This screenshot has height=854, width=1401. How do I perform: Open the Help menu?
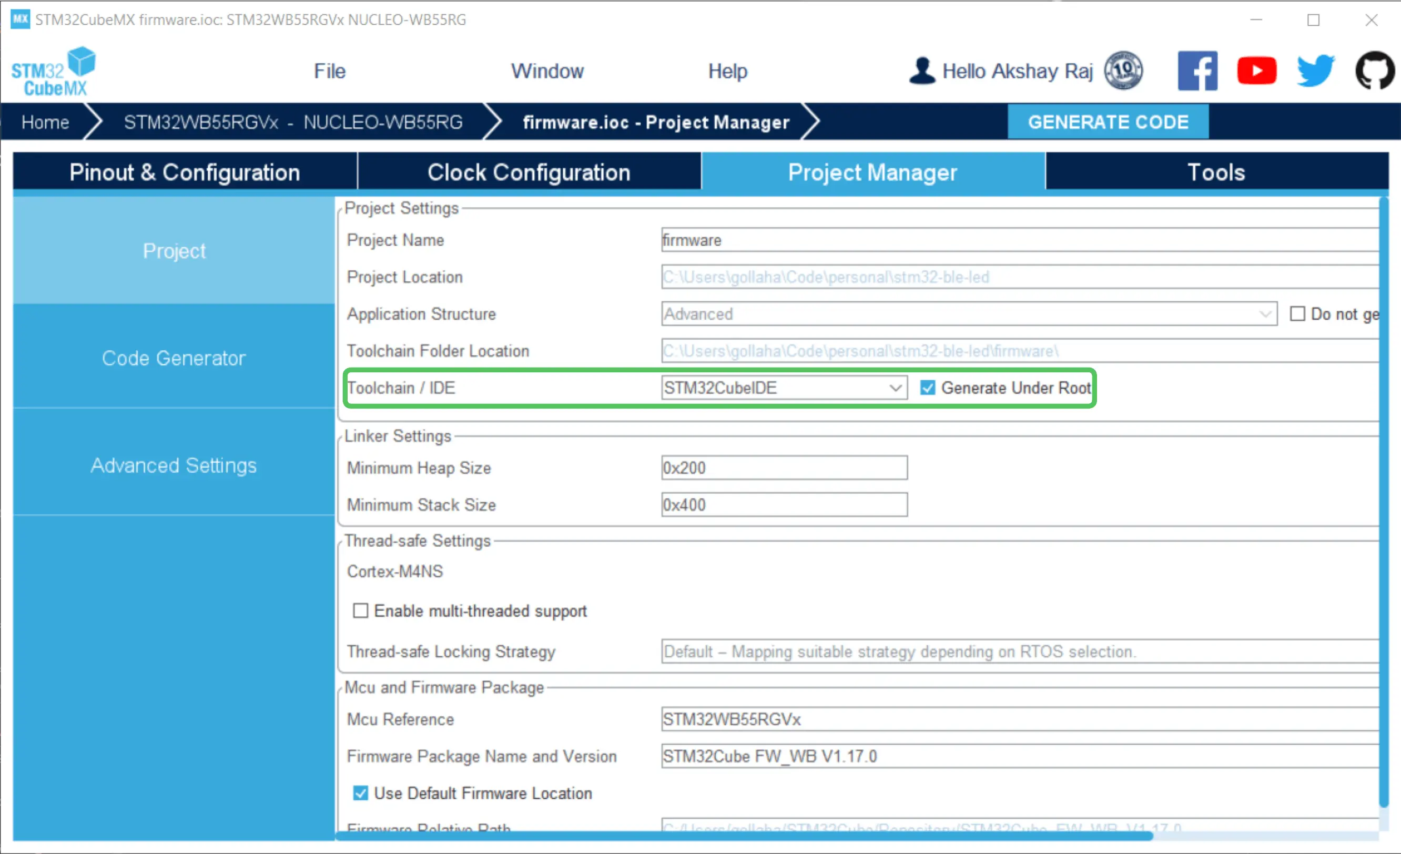(727, 71)
